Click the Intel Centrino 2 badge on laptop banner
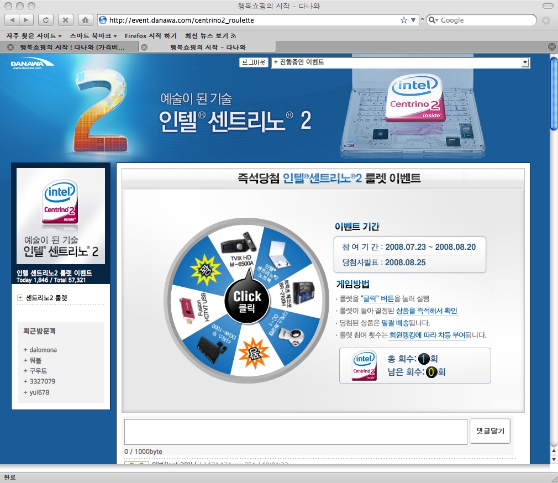 pyautogui.click(x=415, y=97)
